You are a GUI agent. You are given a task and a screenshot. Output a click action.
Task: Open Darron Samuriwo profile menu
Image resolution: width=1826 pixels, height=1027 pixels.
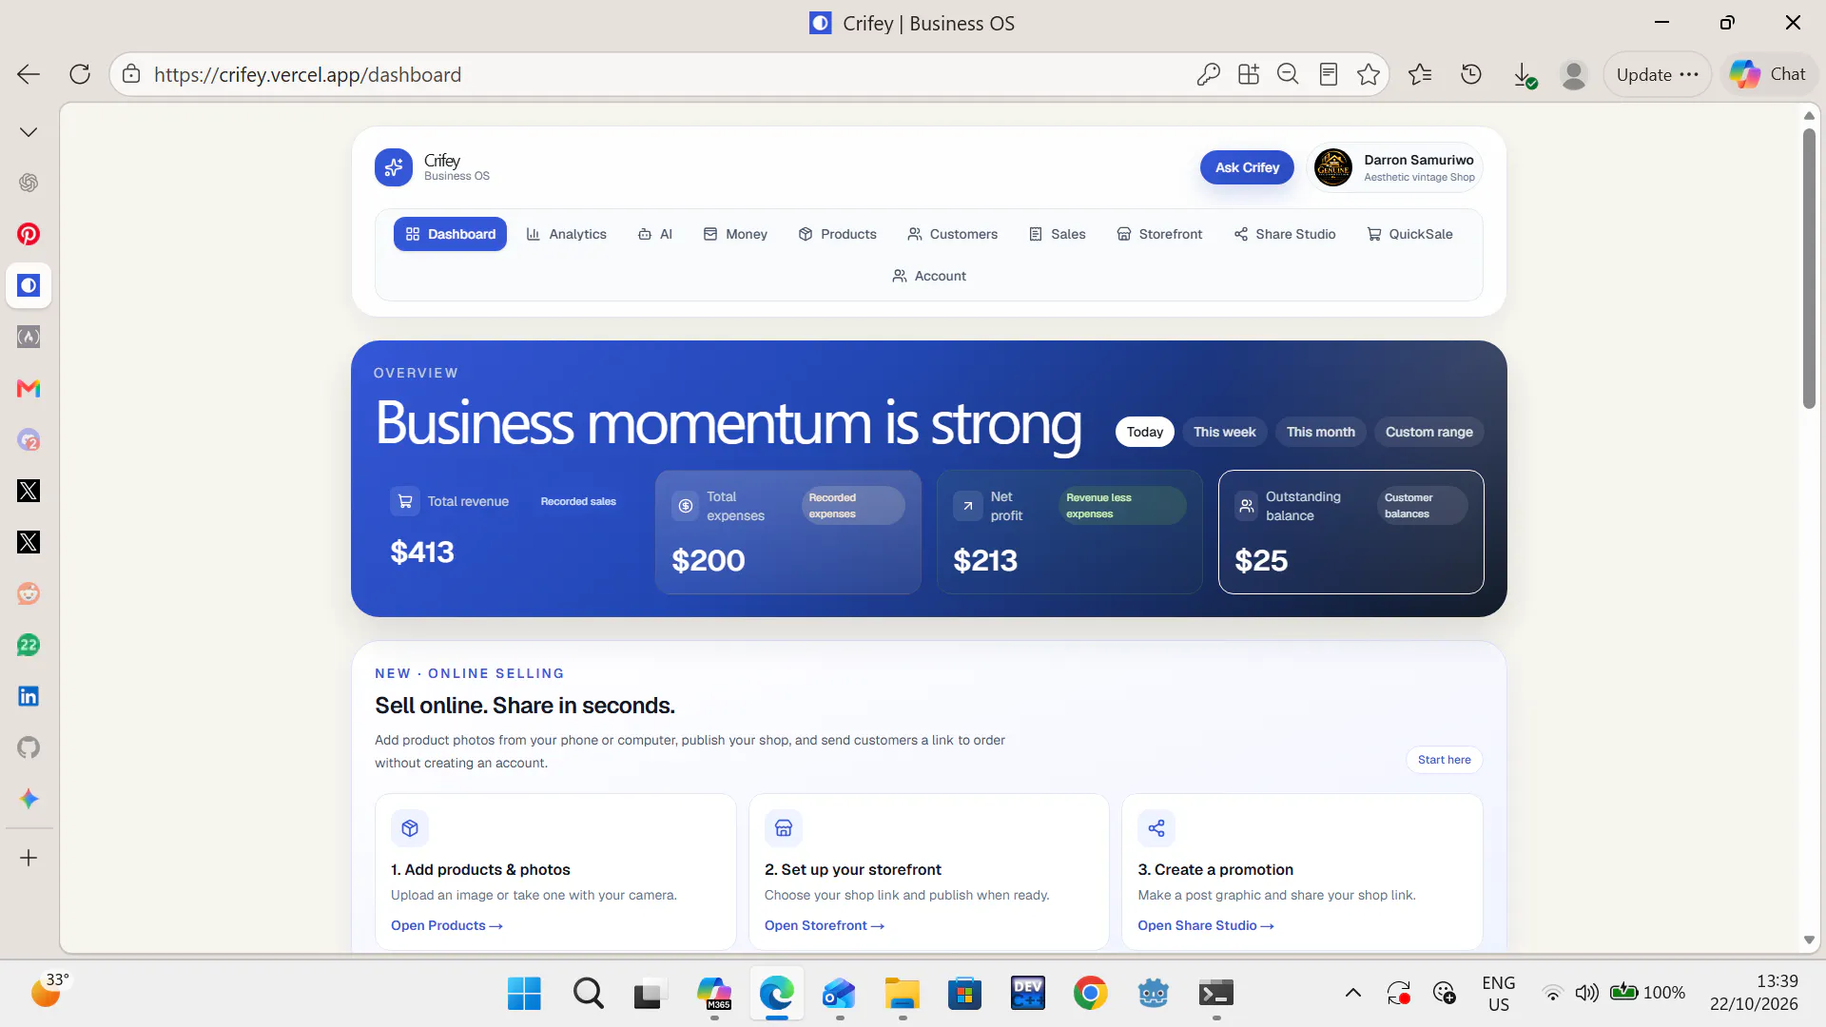[x=1395, y=167]
